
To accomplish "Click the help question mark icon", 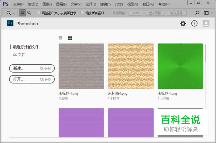I will 194,24.
